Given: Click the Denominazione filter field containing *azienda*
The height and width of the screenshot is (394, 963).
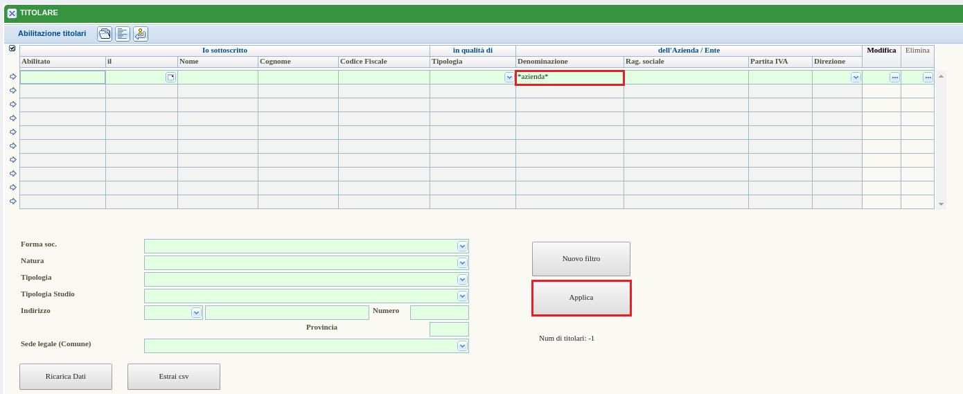Looking at the screenshot, I should click(569, 77).
